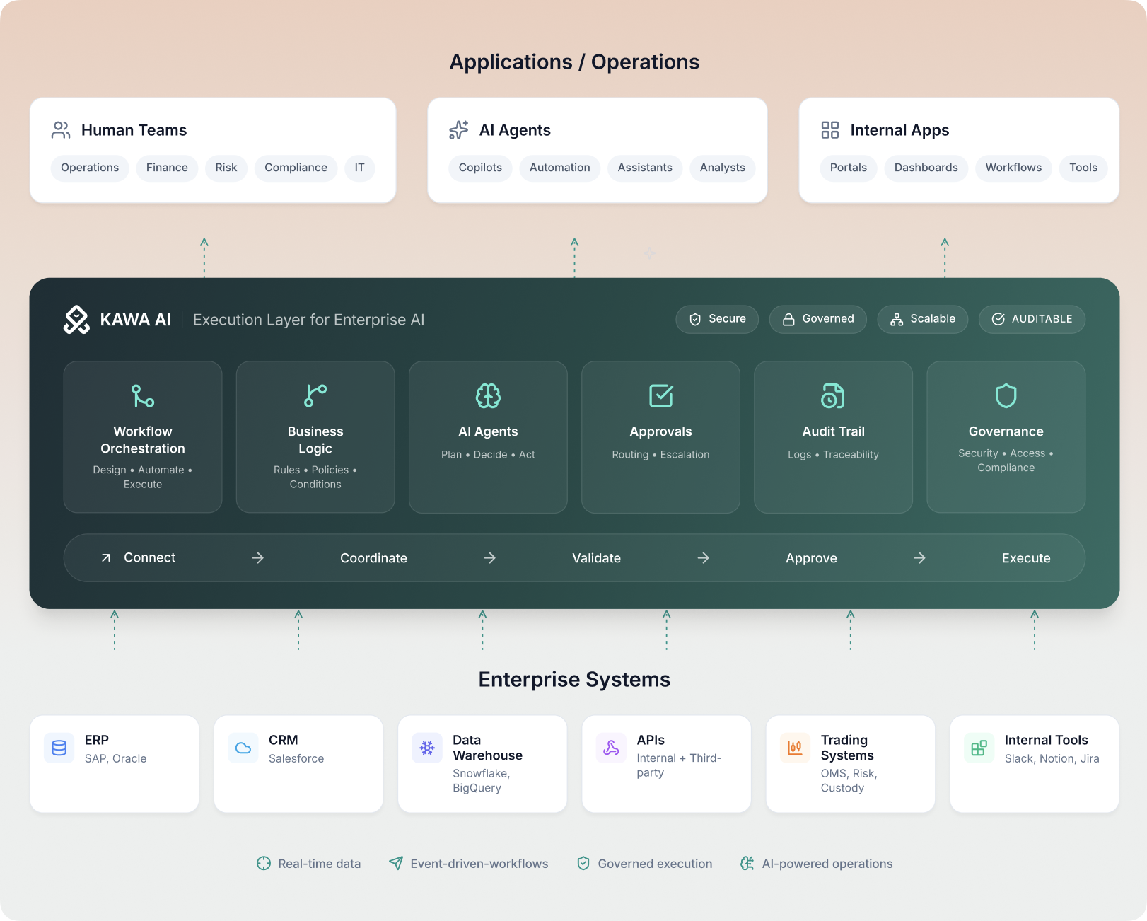This screenshot has height=921, width=1147.
Task: Select the brain icon on the AI Agents card
Action: point(488,397)
